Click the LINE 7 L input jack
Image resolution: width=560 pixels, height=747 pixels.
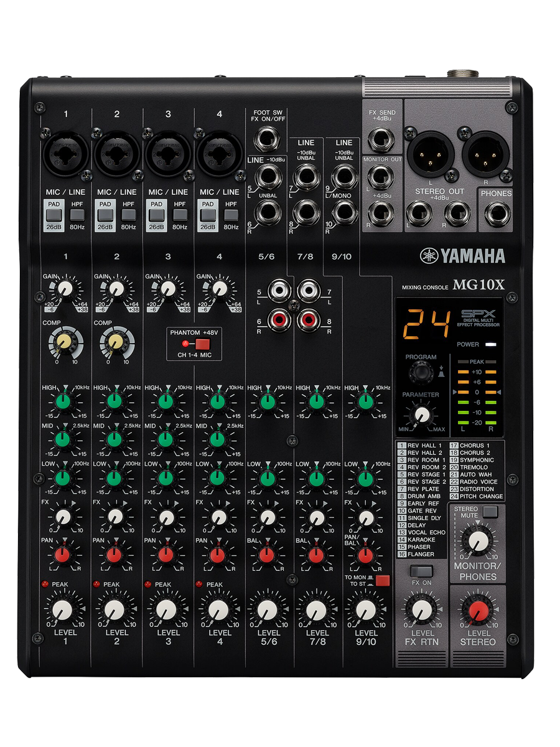coord(306,179)
